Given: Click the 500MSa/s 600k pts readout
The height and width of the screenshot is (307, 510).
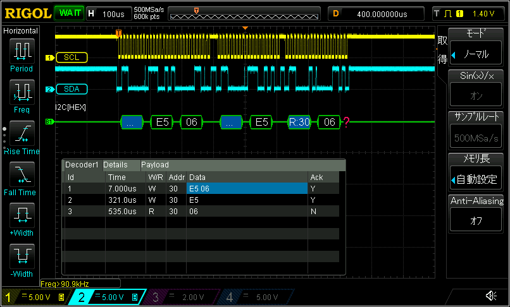Looking at the screenshot, I should (x=149, y=13).
